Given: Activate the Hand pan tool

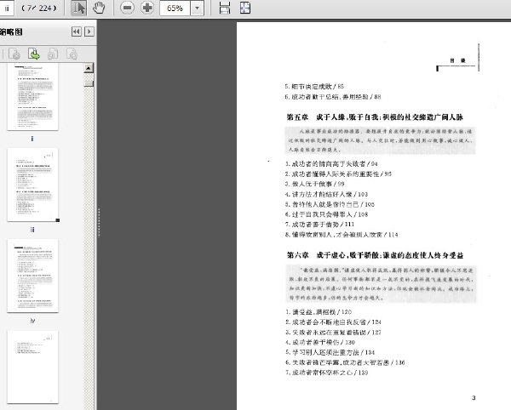Looking at the screenshot, I should click(99, 8).
